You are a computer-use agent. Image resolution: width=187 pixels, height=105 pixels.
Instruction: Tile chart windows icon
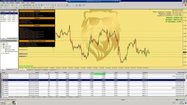pos(67,5)
